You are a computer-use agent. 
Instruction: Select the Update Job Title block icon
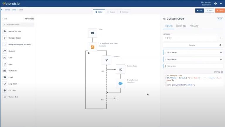[4, 31]
